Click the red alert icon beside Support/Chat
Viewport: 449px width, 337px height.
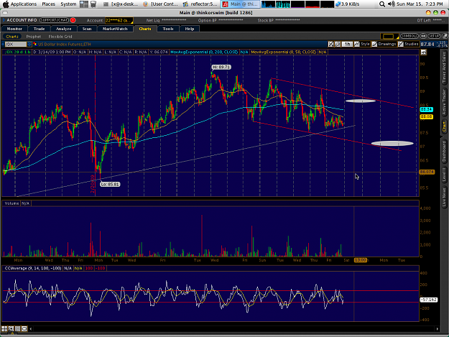click(73, 20)
